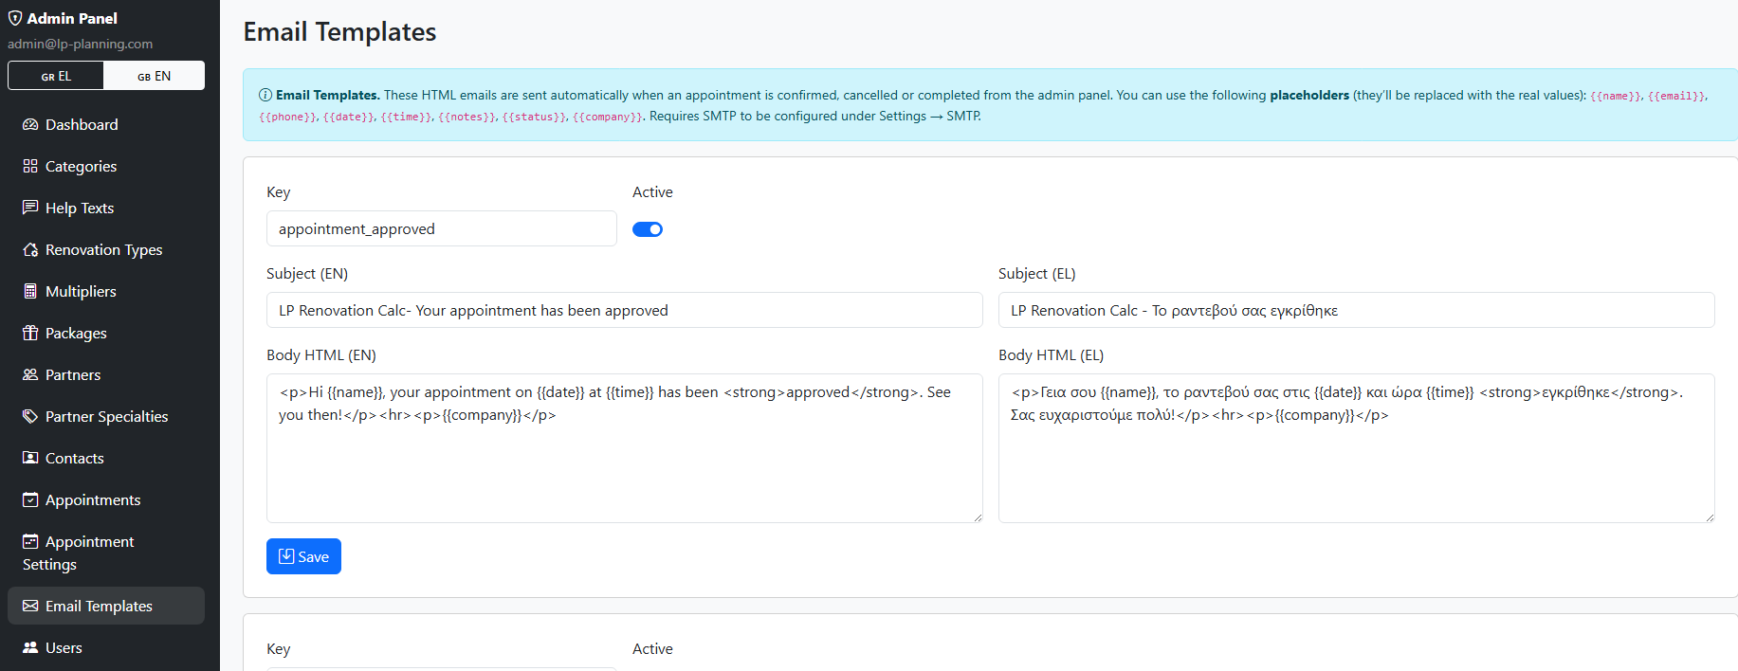Click the Partner Specialties tags icon
The height and width of the screenshot is (671, 1738).
tap(30, 416)
